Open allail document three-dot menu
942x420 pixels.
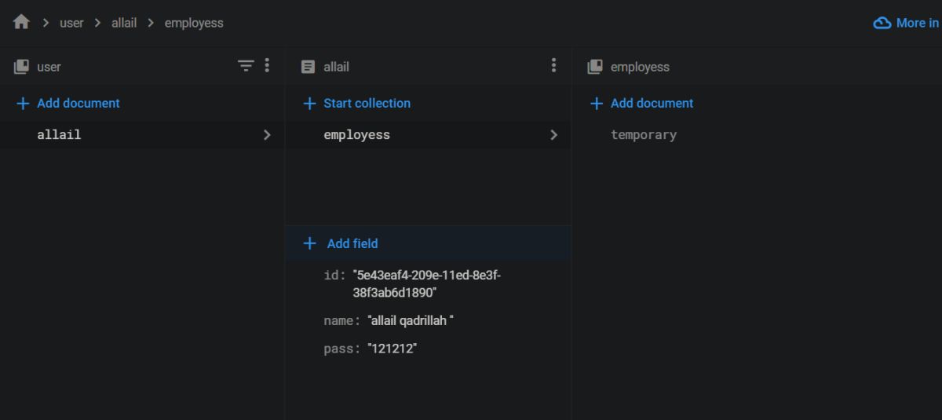553,66
